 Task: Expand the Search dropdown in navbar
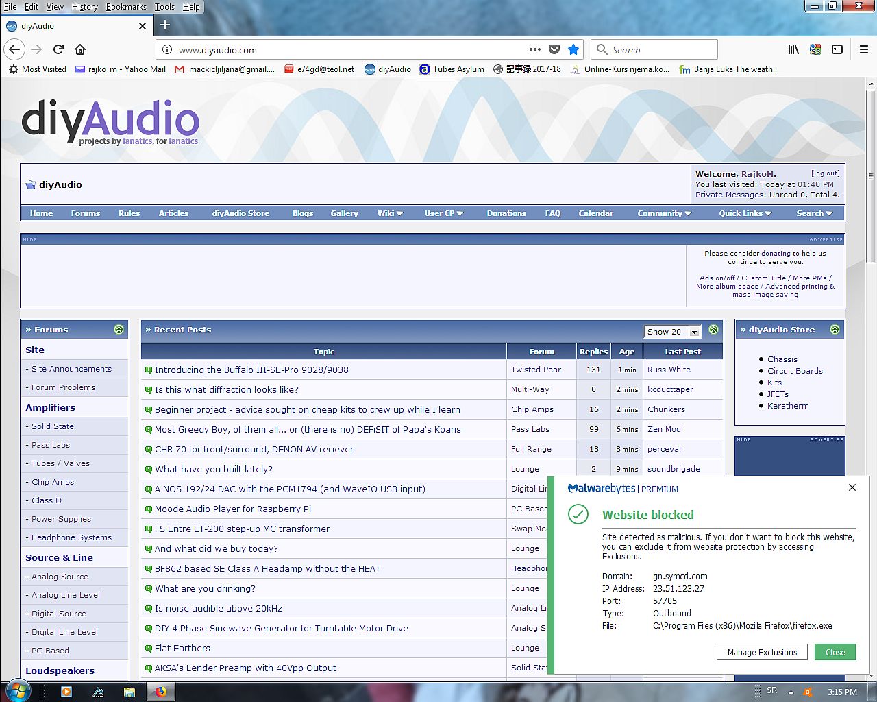click(814, 213)
